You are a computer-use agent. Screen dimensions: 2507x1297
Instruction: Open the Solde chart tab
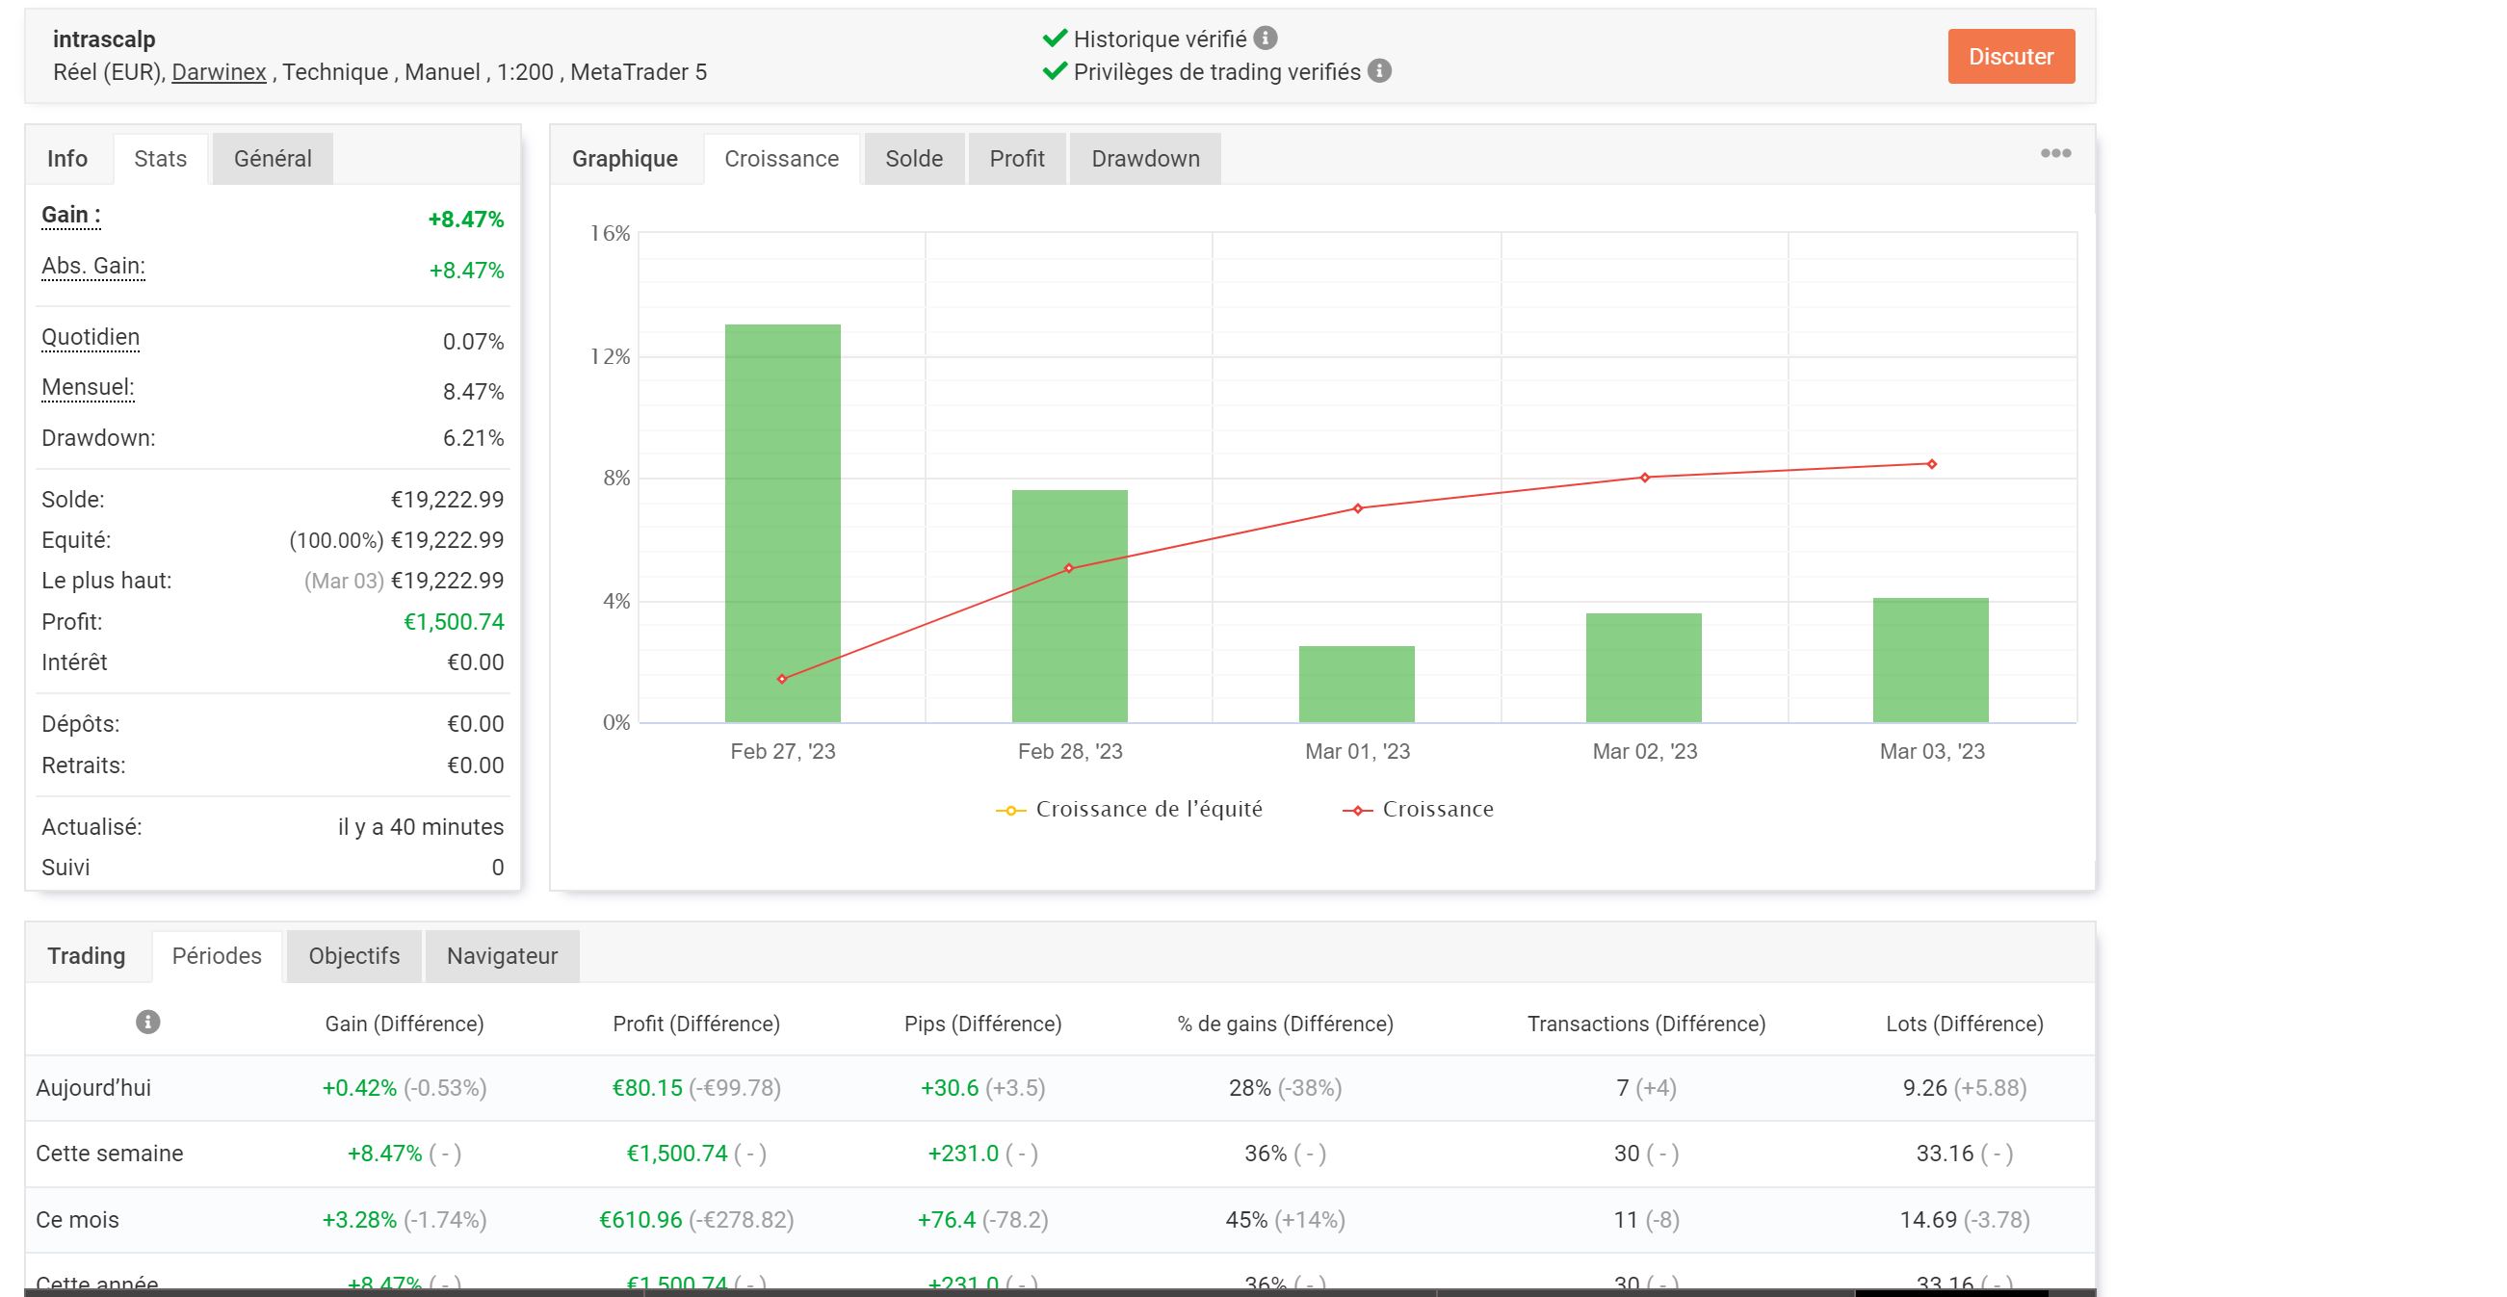coord(913,159)
